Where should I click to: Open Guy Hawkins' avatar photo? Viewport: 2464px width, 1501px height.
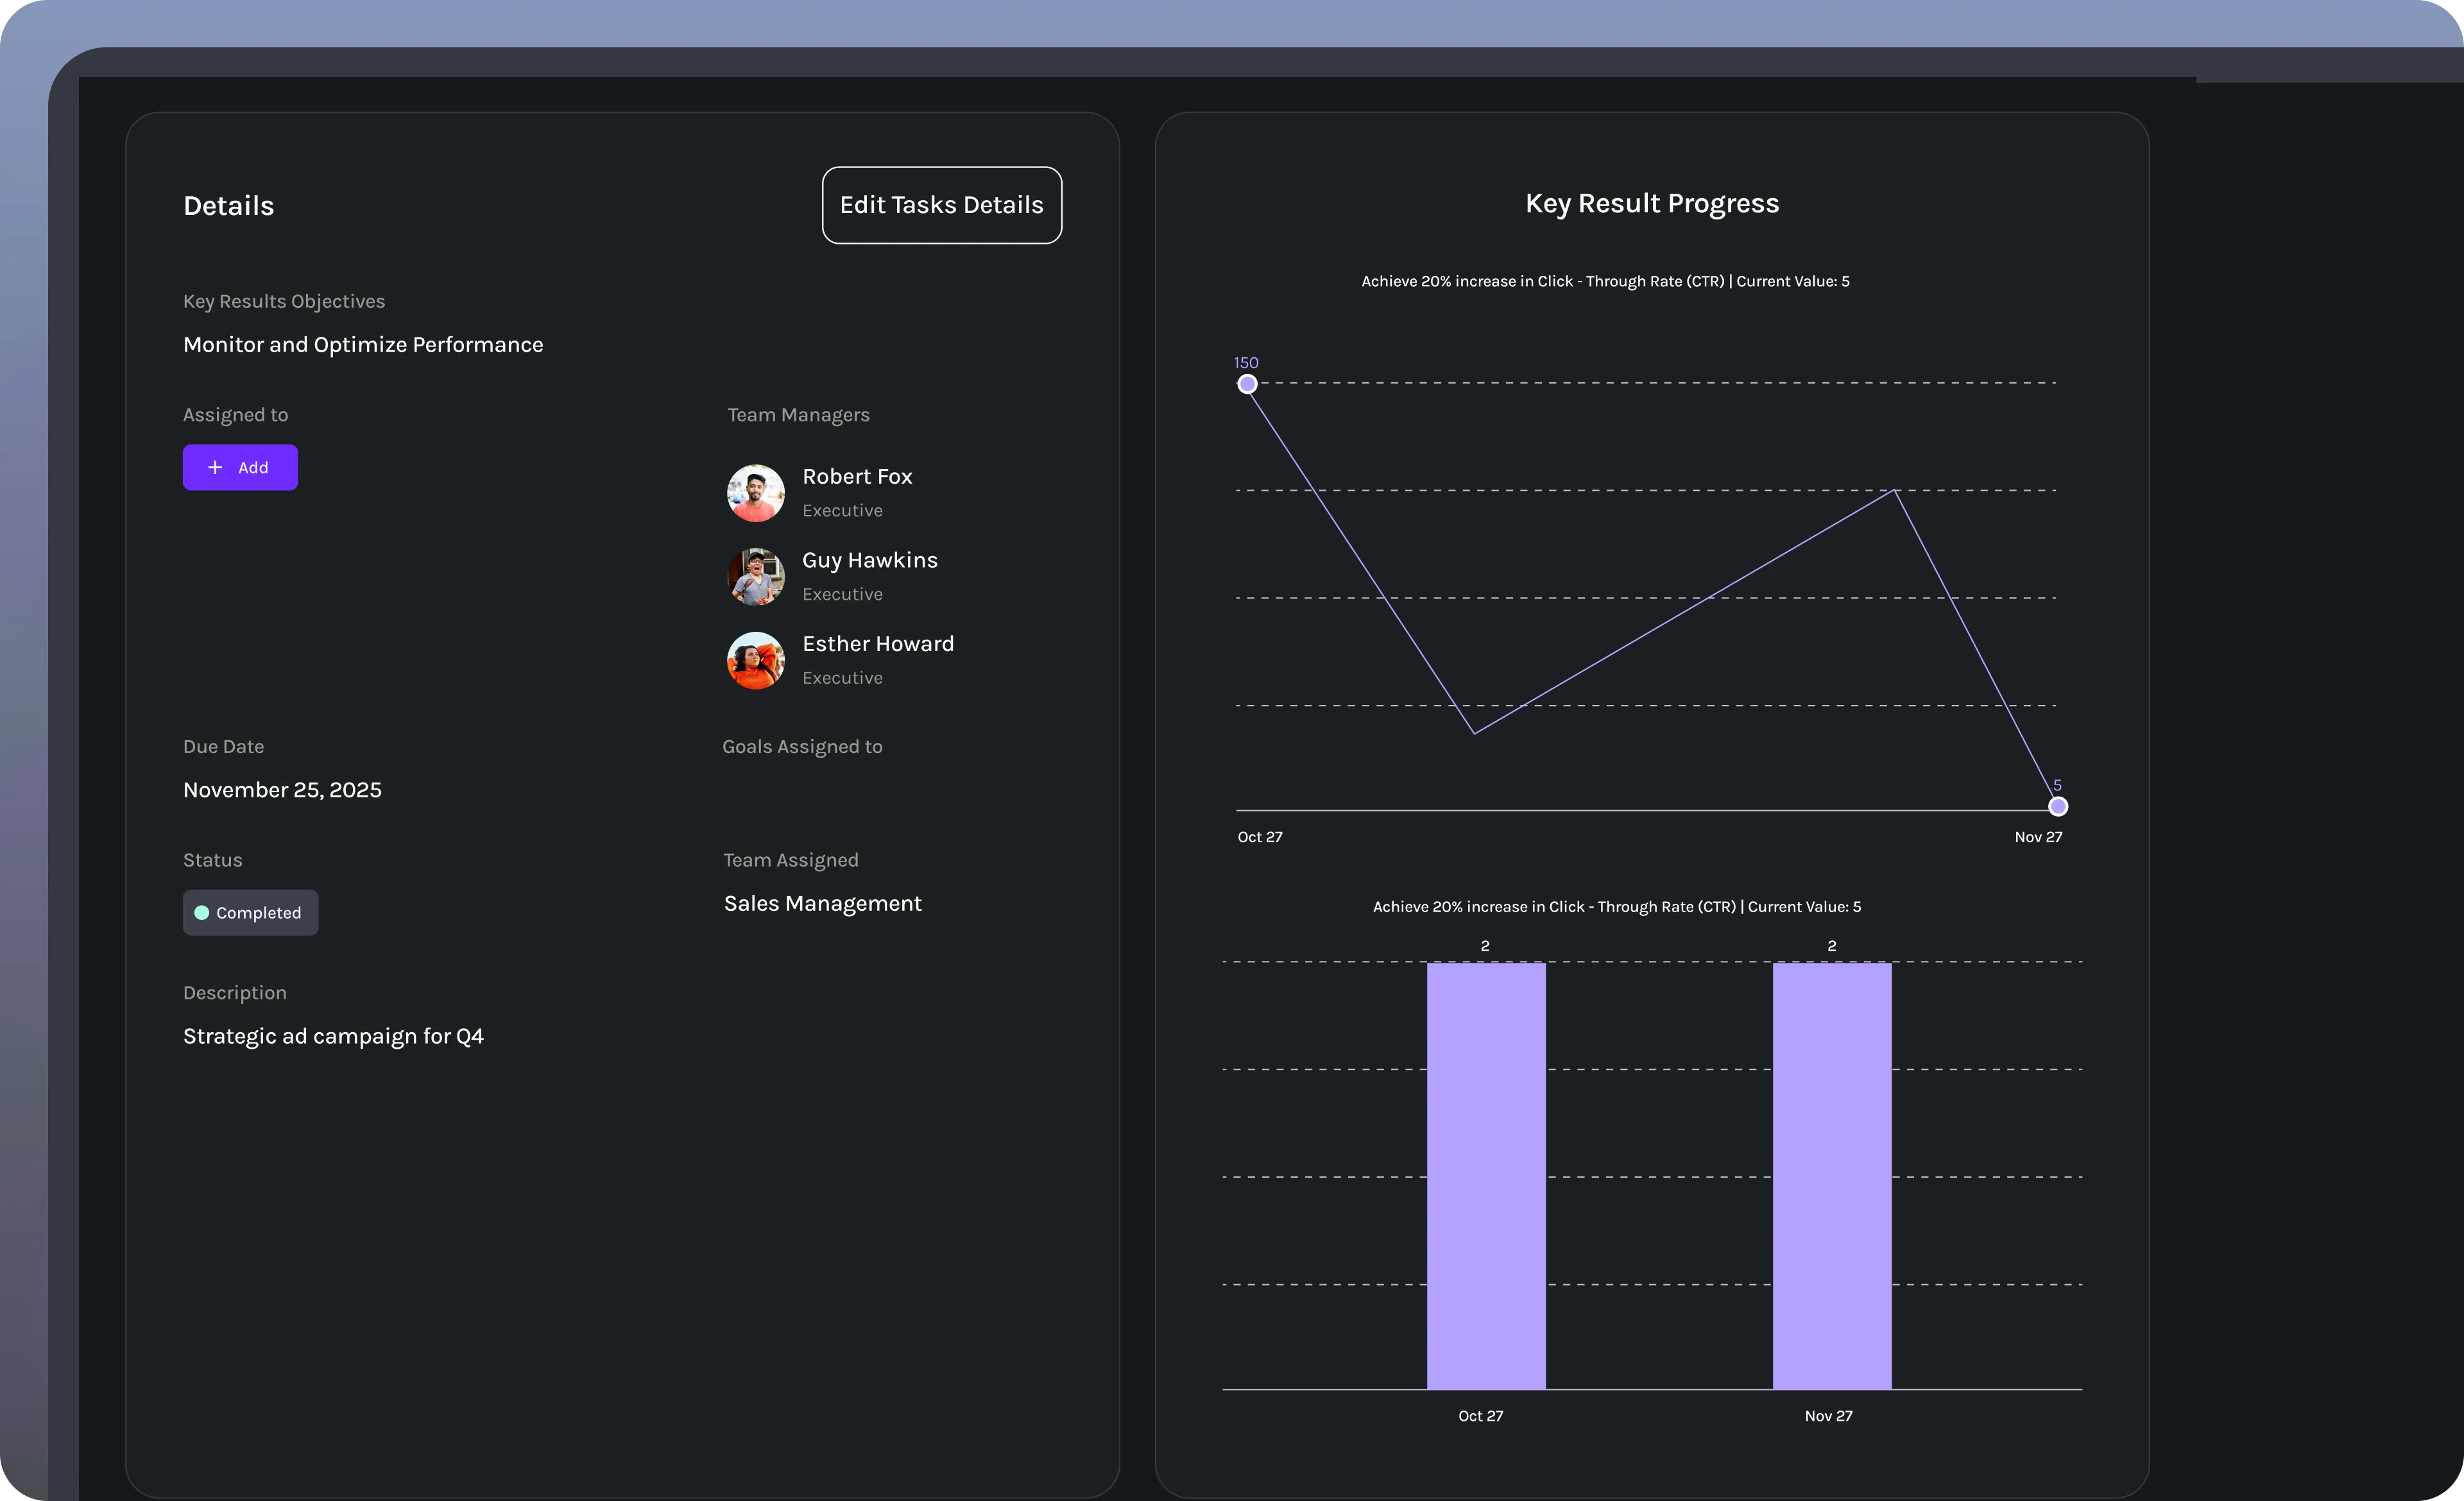coord(755,577)
